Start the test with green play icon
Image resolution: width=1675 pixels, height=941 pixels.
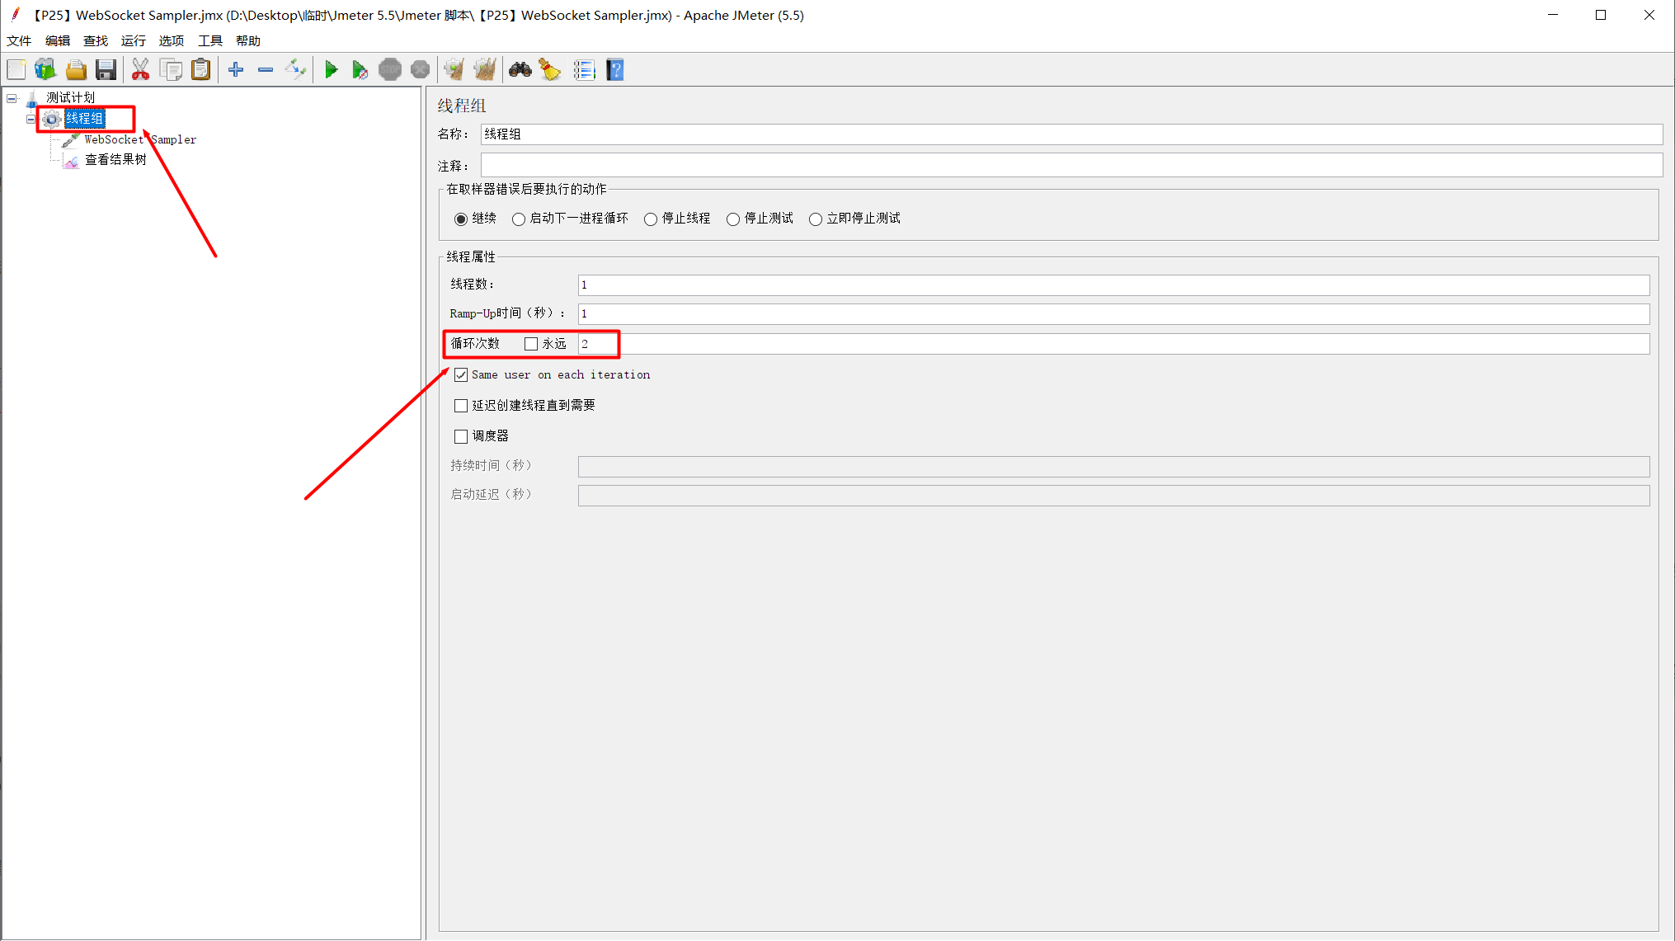331,70
